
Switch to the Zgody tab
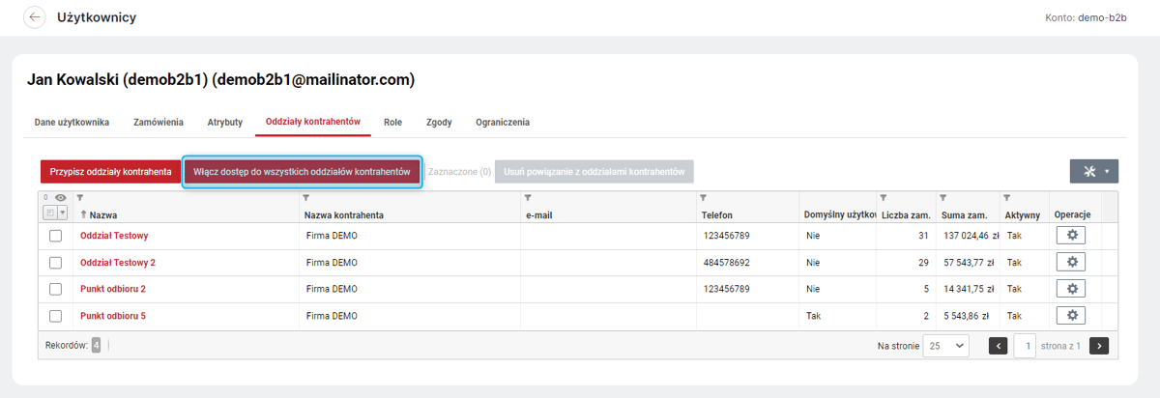439,123
